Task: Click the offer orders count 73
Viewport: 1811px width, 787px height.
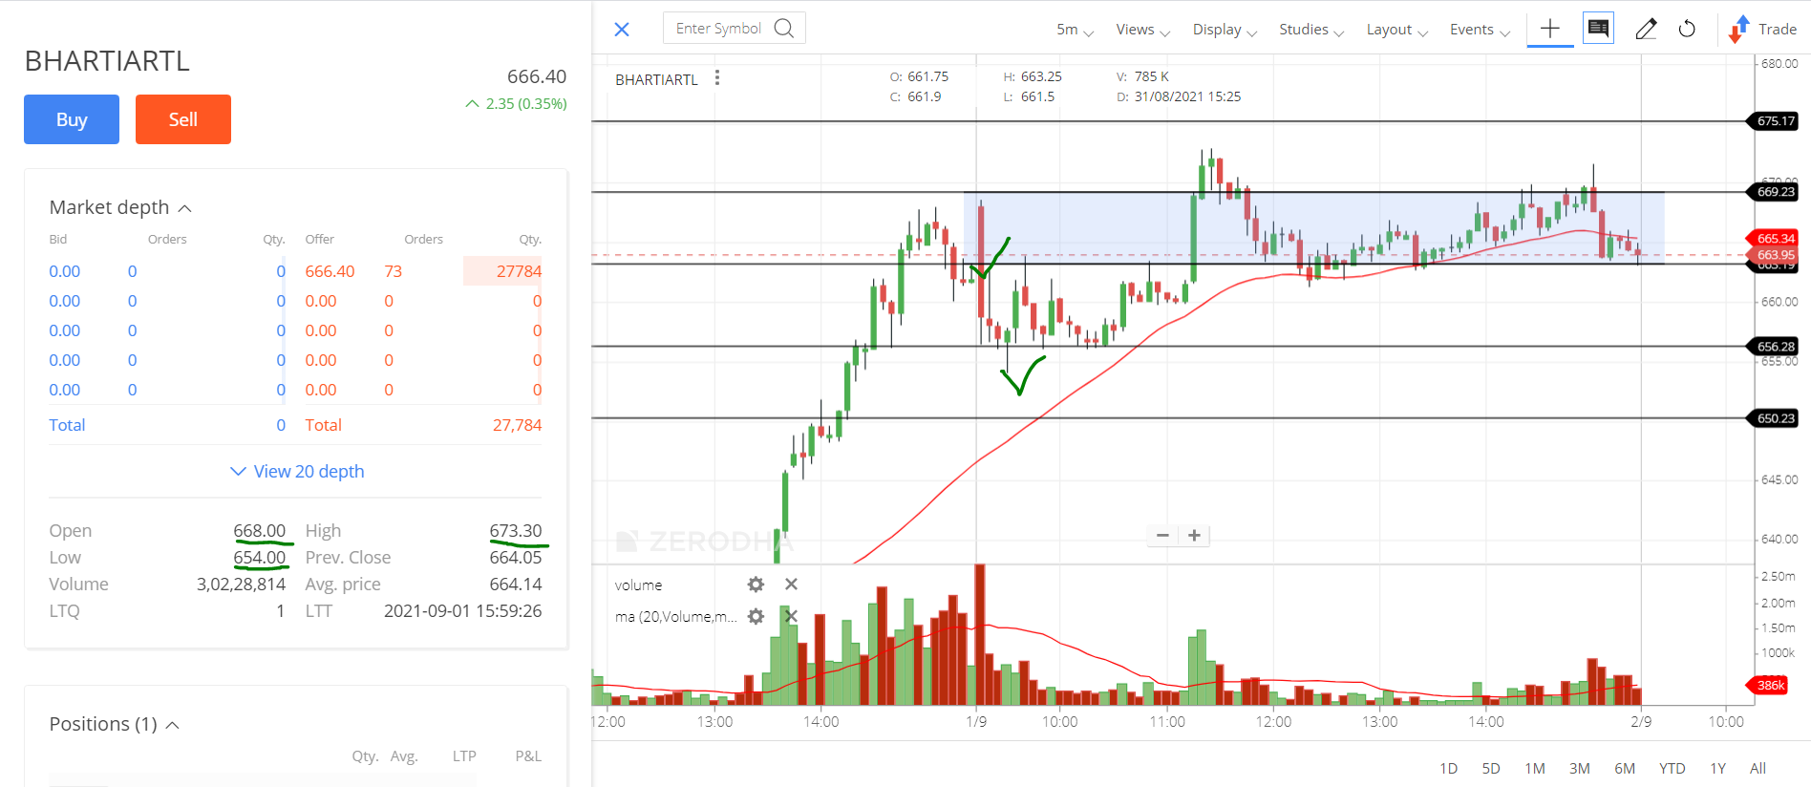Action: (394, 271)
